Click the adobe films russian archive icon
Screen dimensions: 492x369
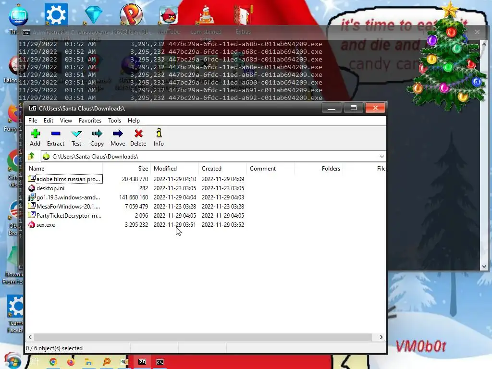tap(32, 179)
